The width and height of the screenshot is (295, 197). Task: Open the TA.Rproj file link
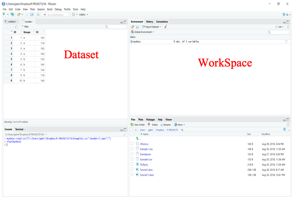tap(144, 165)
